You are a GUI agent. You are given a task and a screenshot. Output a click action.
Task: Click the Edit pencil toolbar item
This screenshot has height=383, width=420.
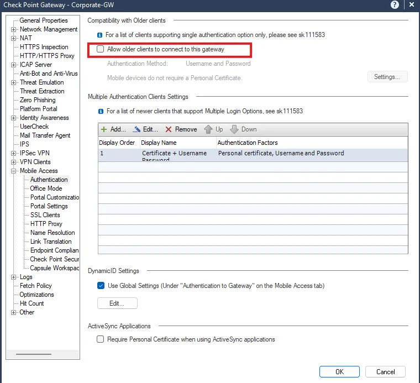coord(146,129)
